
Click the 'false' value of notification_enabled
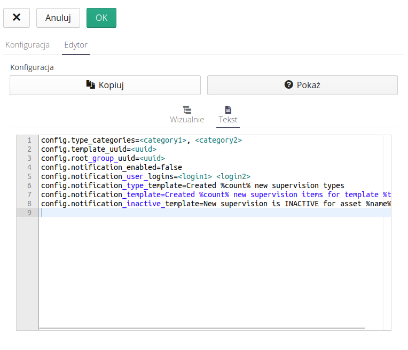(171, 167)
